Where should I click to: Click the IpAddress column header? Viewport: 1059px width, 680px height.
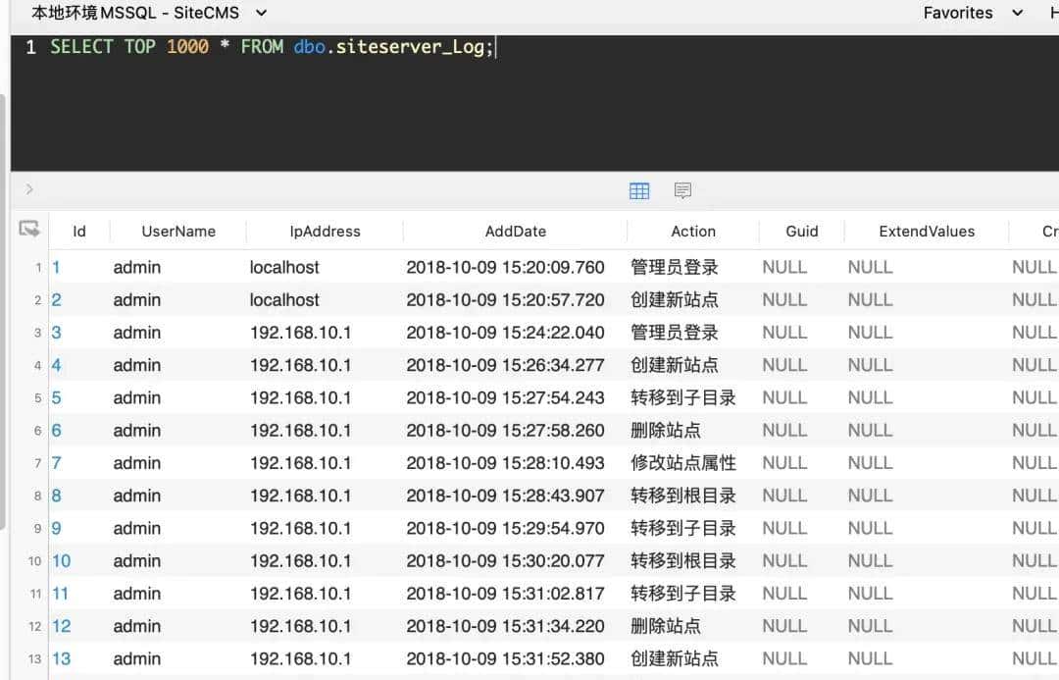point(325,231)
